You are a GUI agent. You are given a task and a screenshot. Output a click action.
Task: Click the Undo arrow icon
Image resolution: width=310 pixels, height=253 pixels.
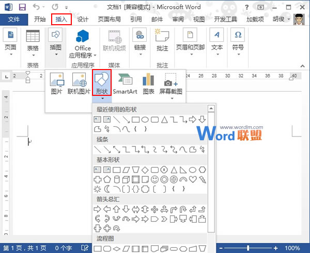coord(36,7)
